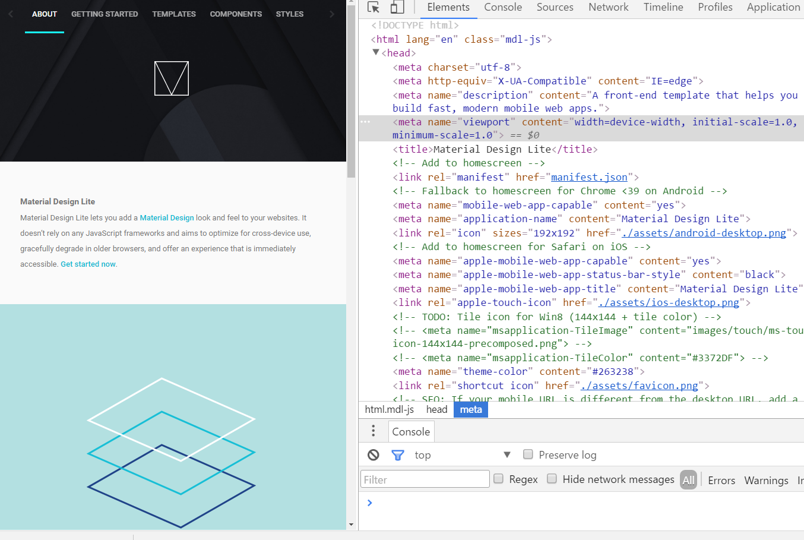Switch to the Console panel tab
The height and width of the screenshot is (540, 804).
pos(503,7)
